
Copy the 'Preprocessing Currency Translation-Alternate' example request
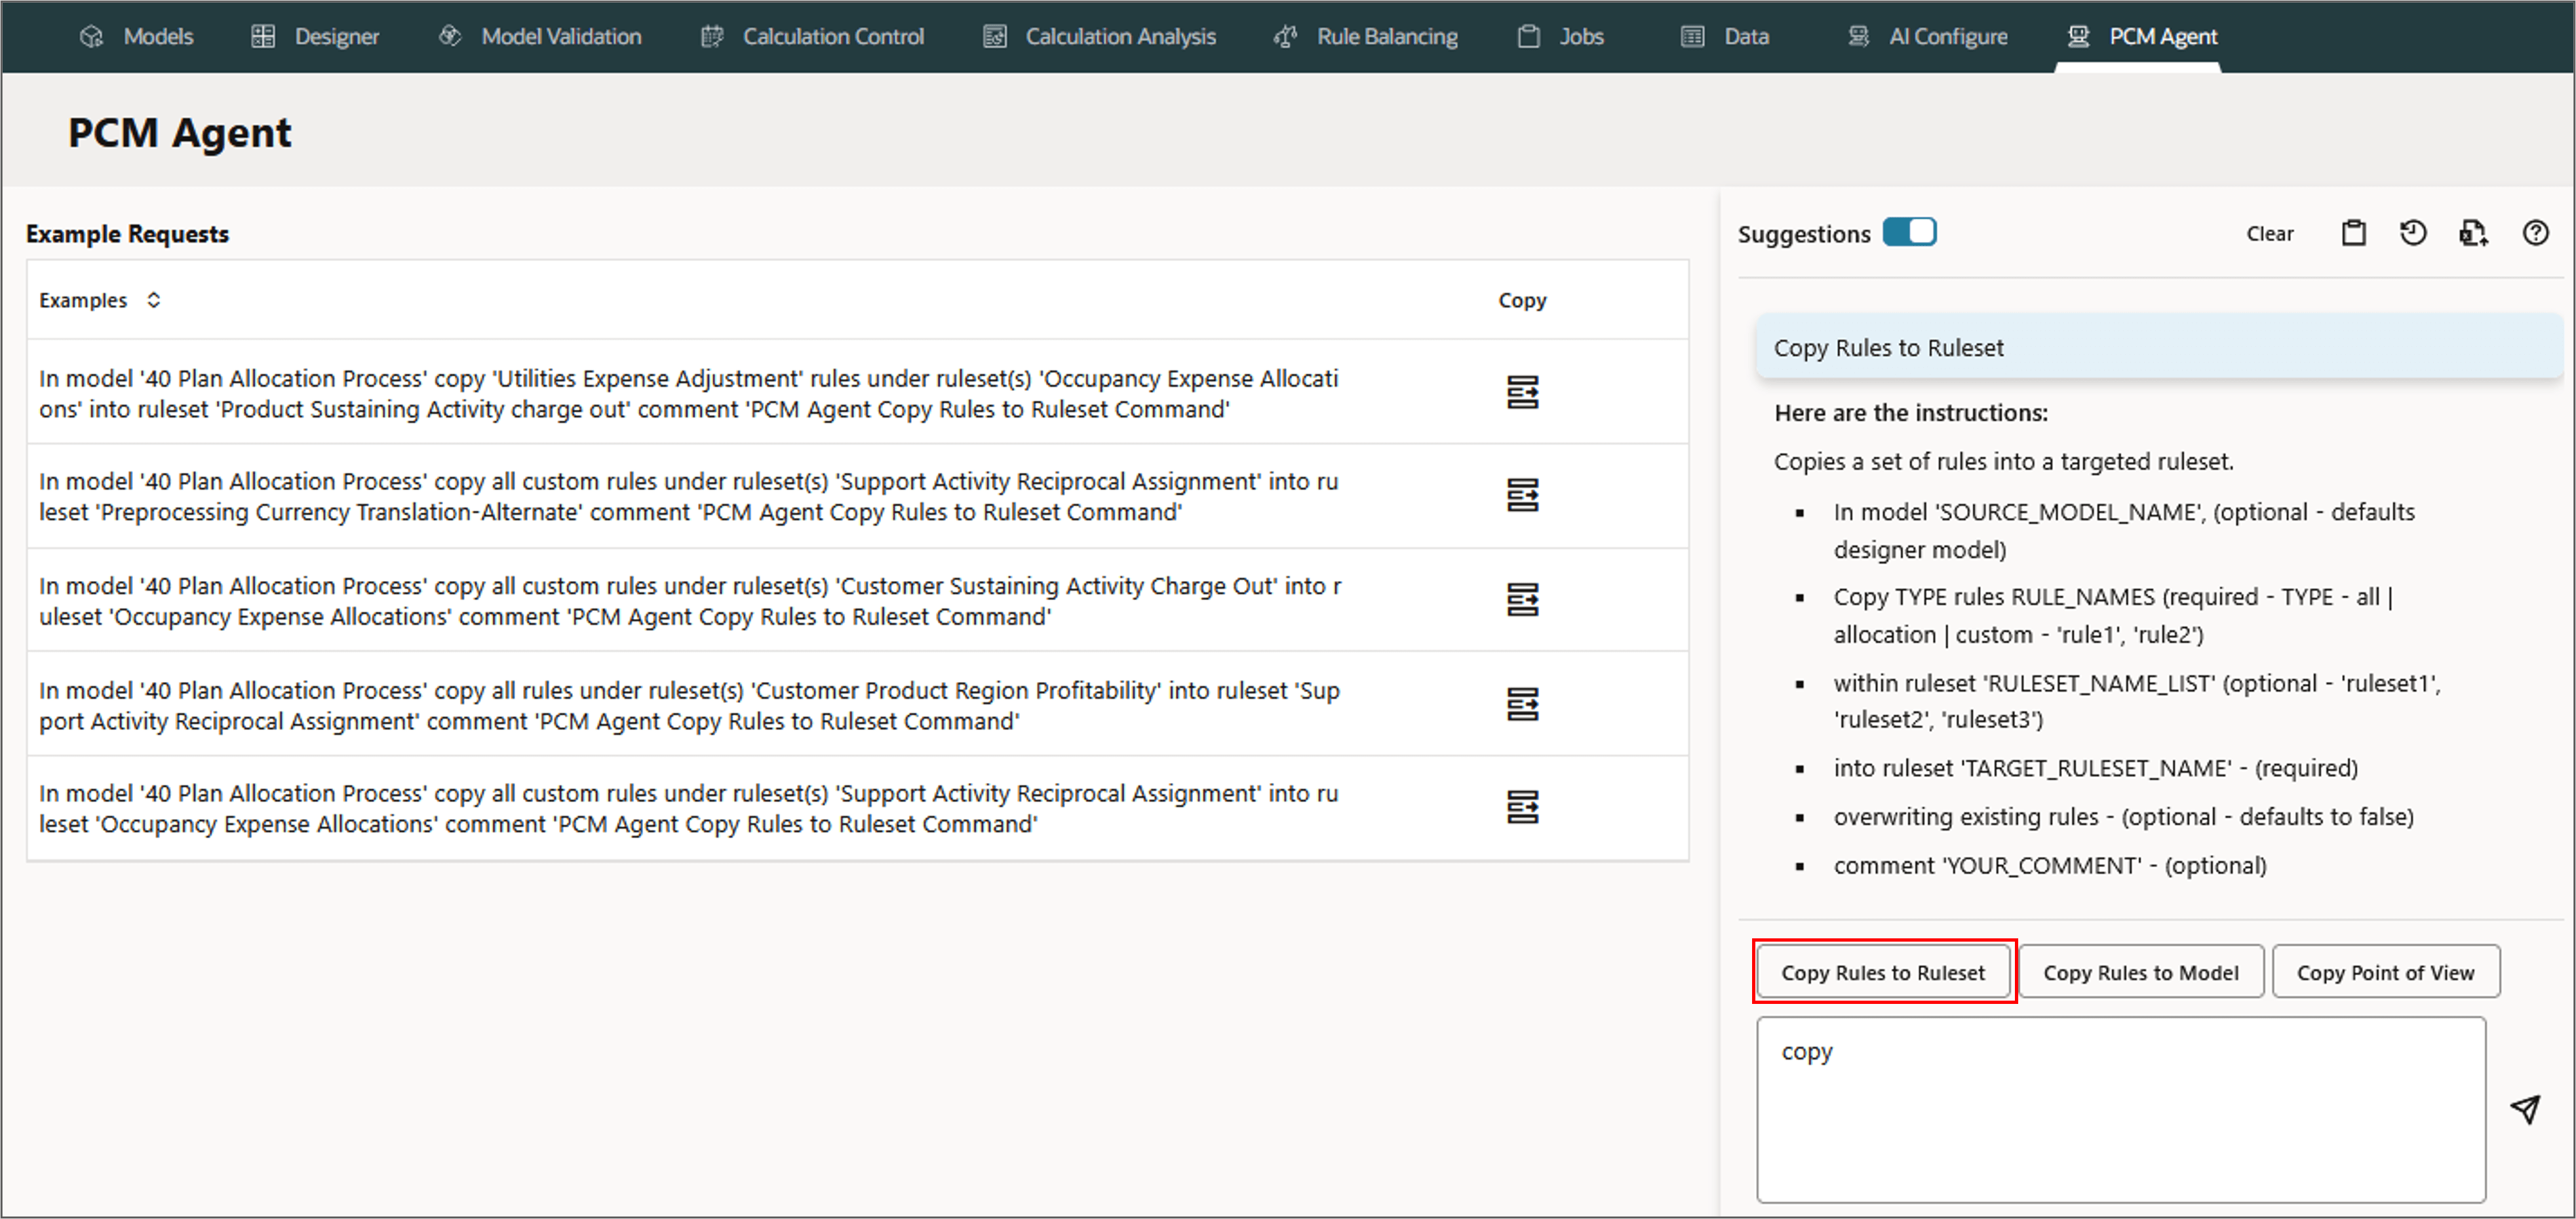point(1522,496)
